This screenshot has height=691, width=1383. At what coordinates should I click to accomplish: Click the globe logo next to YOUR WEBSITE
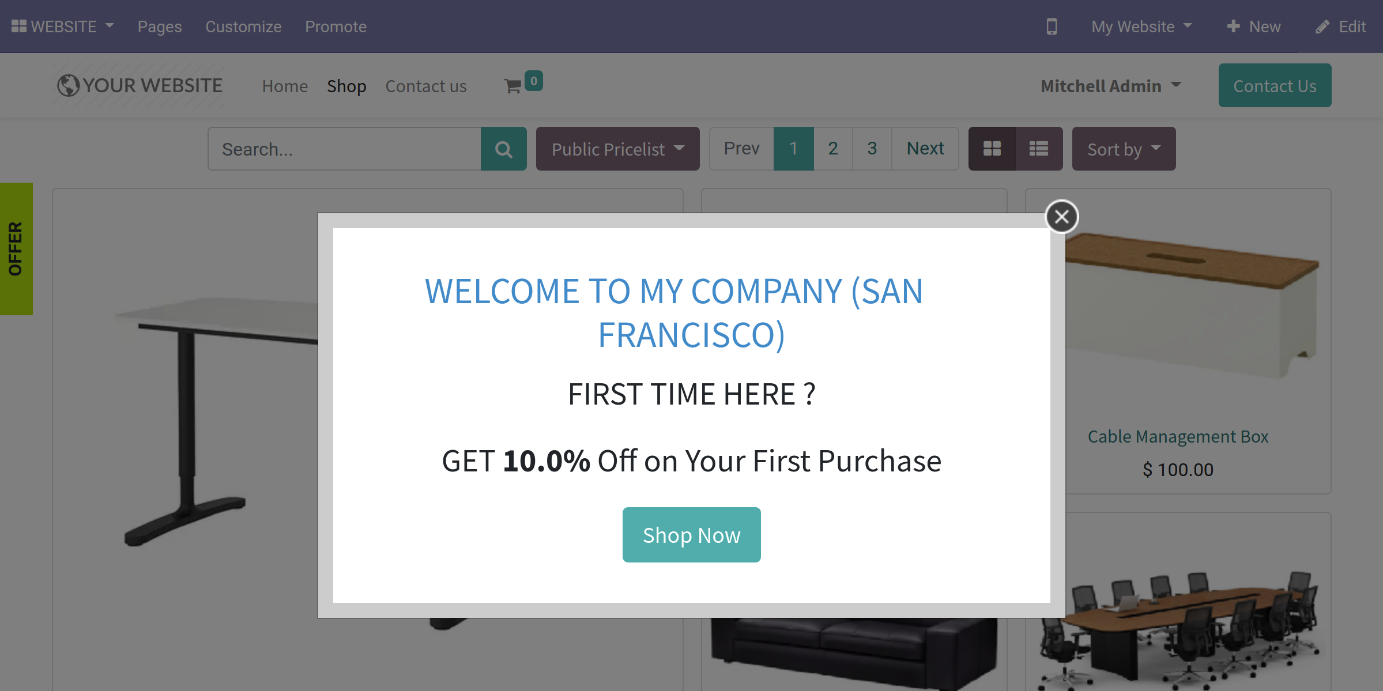pyautogui.click(x=68, y=85)
